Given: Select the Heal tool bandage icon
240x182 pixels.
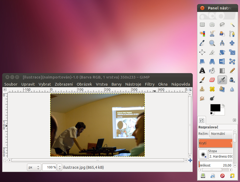Looking at the screenshot, I should (x=212, y=89).
